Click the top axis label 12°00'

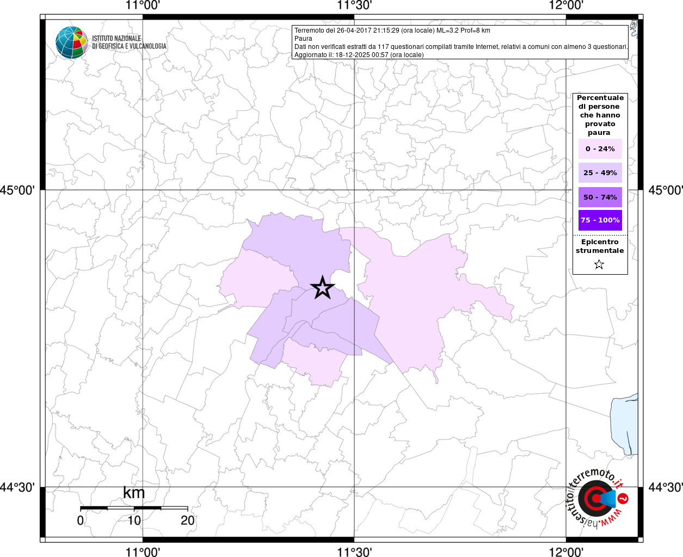[x=566, y=5]
